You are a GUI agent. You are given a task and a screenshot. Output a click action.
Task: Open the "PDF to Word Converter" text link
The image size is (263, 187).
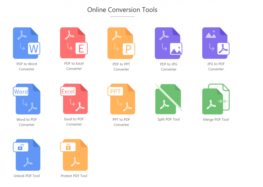(27, 67)
